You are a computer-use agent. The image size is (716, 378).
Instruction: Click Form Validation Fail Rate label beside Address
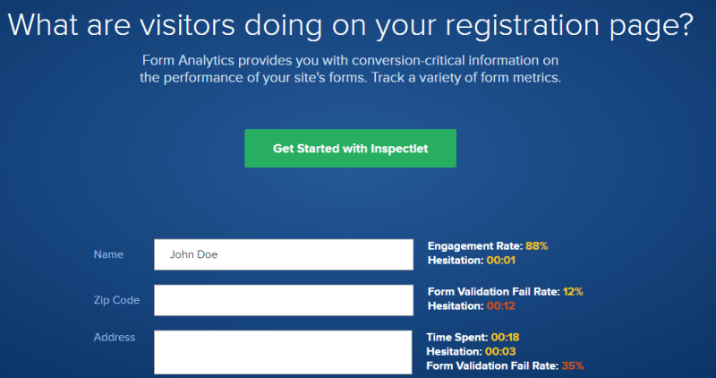point(492,365)
